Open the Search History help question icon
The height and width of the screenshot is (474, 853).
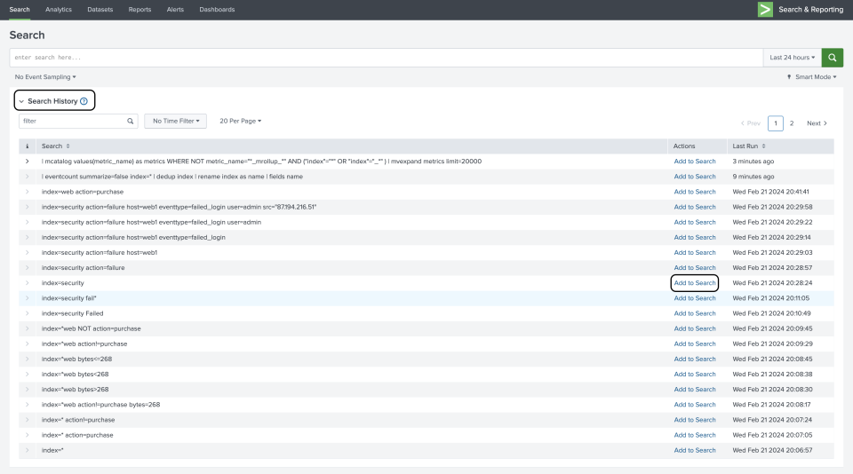pos(84,101)
